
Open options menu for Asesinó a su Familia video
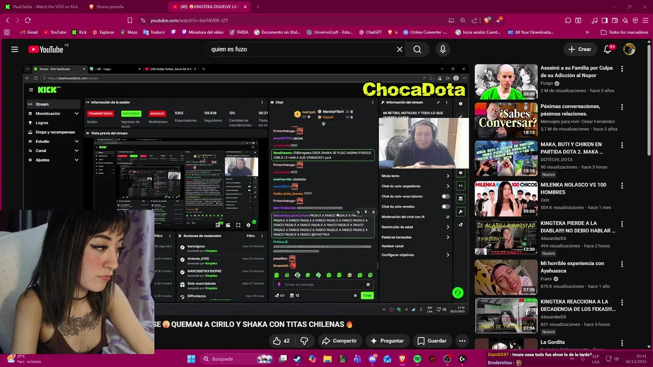tap(622, 68)
